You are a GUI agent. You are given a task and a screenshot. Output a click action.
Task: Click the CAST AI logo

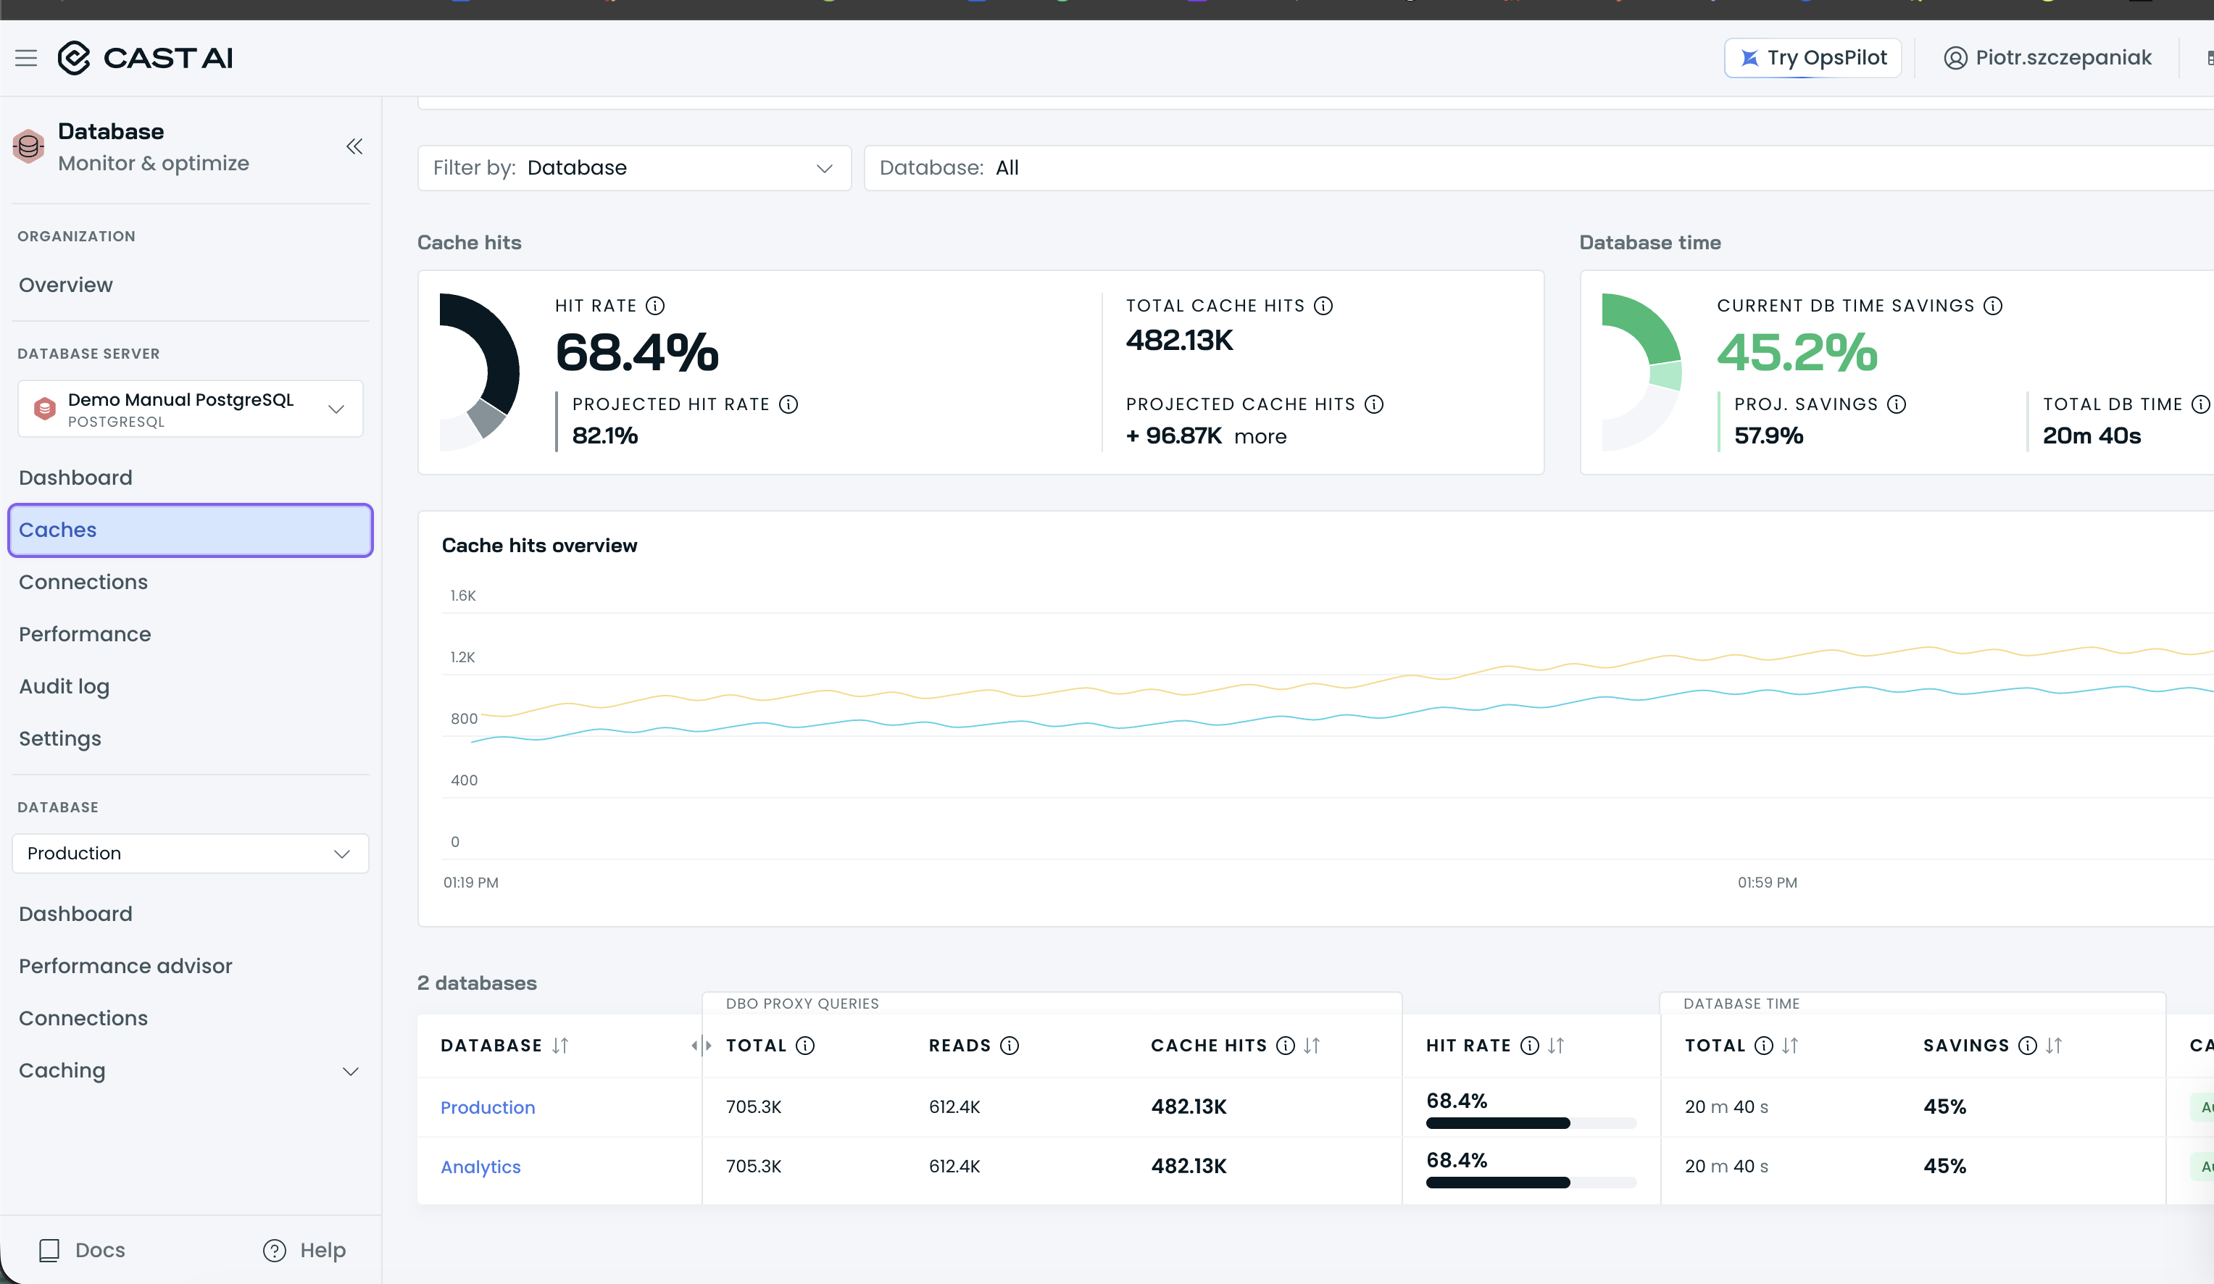click(145, 58)
